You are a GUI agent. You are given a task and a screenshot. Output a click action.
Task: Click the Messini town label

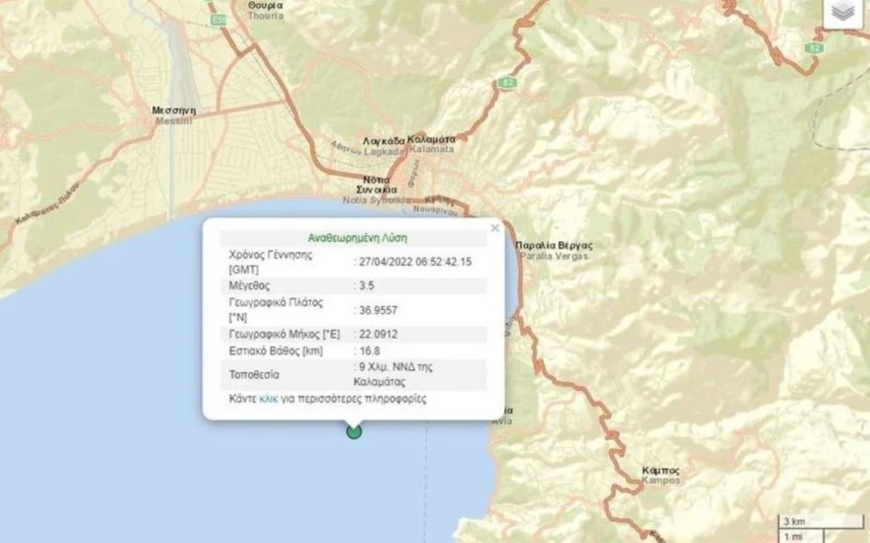coord(174,116)
